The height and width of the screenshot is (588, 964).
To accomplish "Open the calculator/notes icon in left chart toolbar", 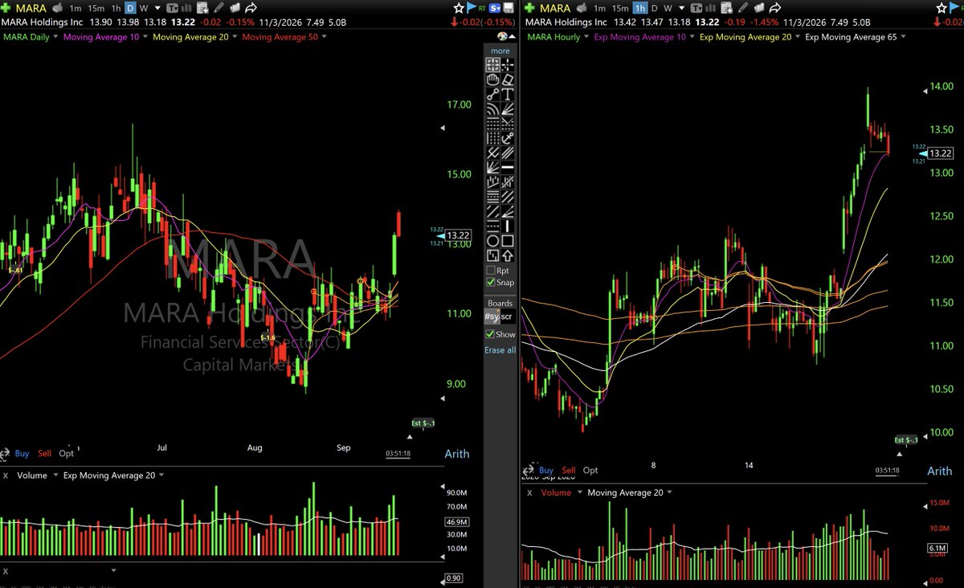I will tap(202, 8).
